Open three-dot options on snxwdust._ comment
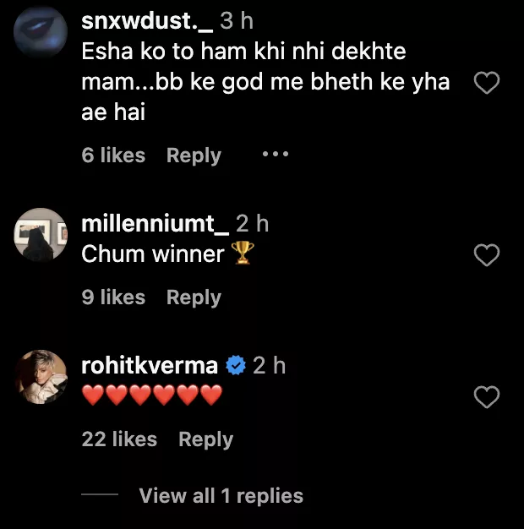524x529 pixels. [x=275, y=155]
